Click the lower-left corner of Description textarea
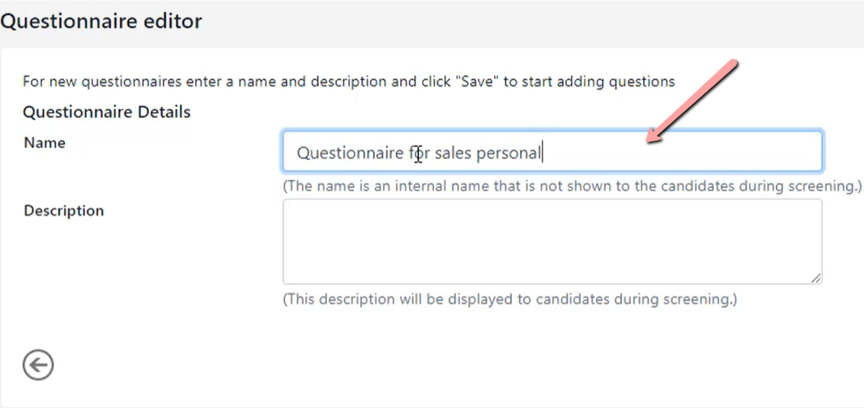 [x=285, y=281]
